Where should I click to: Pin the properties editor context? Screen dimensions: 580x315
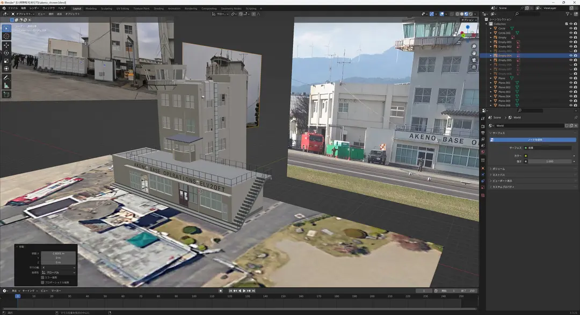coord(576,118)
